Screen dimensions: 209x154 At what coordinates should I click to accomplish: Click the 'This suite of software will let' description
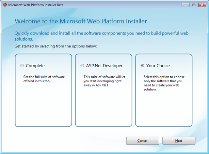(x=104, y=81)
